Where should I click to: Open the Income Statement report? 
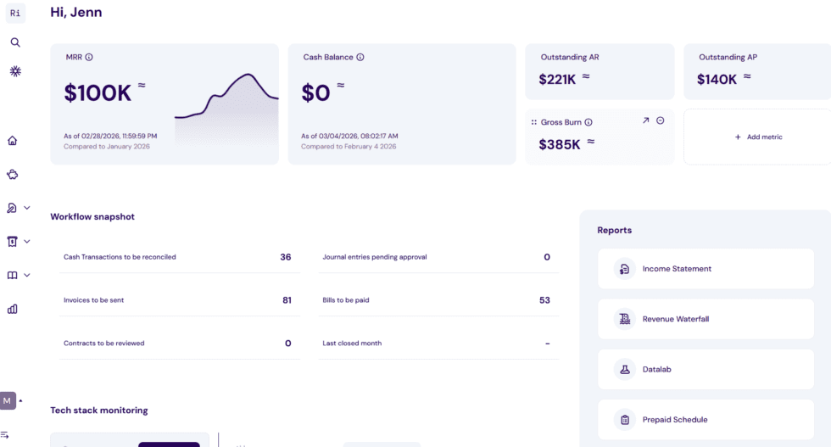(706, 269)
